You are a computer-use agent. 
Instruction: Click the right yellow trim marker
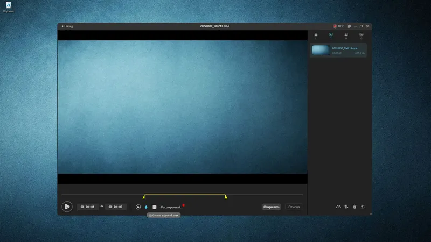tap(226, 196)
